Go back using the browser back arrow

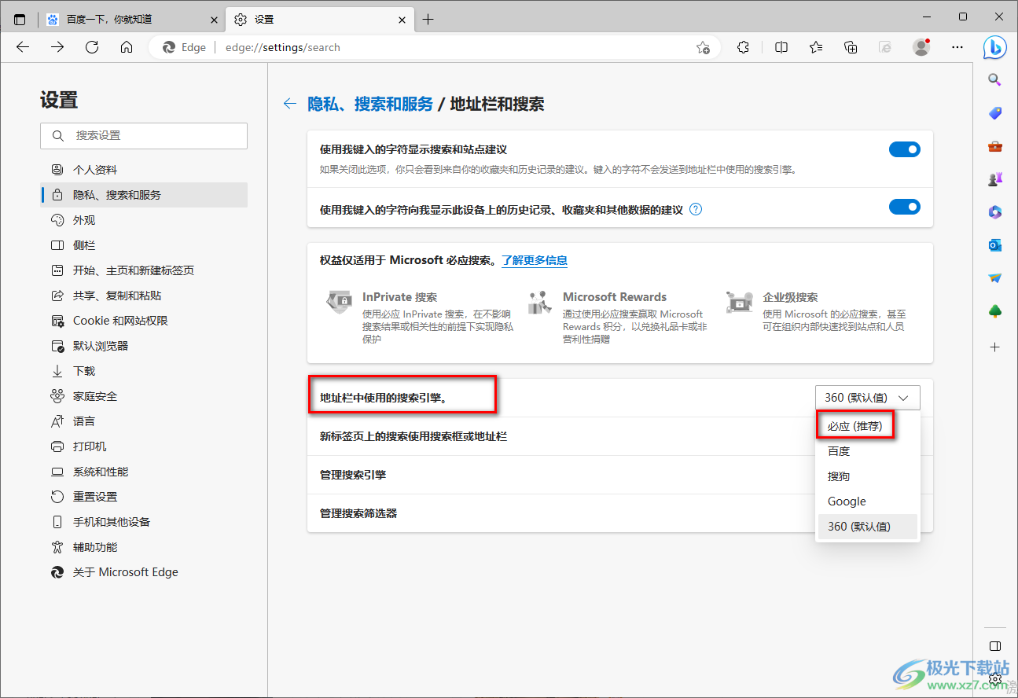pos(23,47)
